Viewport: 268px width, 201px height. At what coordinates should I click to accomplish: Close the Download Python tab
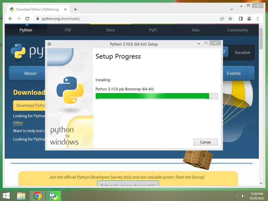coord(65,9)
